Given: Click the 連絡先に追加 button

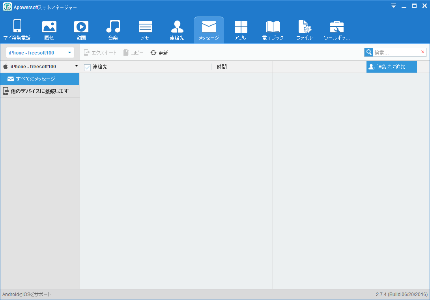Looking at the screenshot, I should click(x=391, y=66).
